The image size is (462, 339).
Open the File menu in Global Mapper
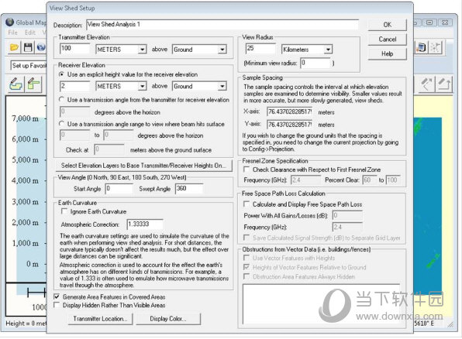[12, 33]
